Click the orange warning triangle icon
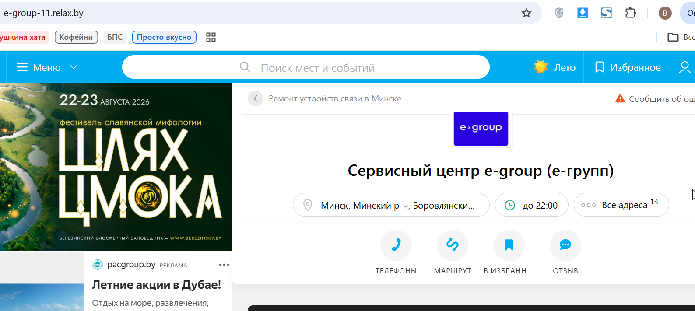 (620, 98)
